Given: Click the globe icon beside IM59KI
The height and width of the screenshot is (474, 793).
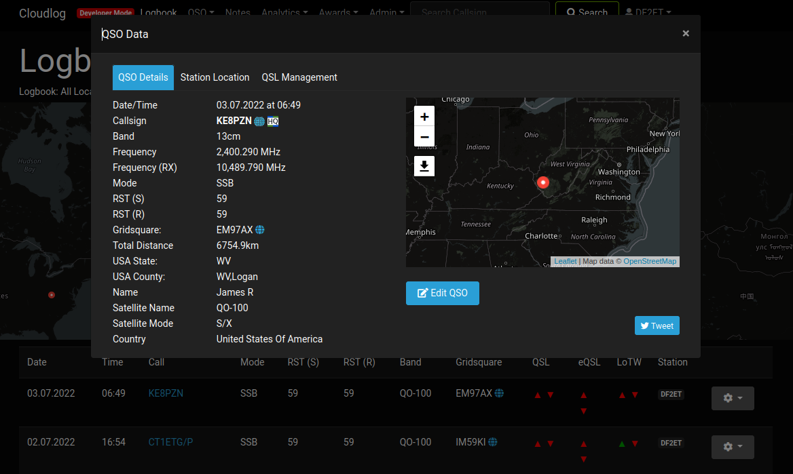Looking at the screenshot, I should pyautogui.click(x=494, y=441).
